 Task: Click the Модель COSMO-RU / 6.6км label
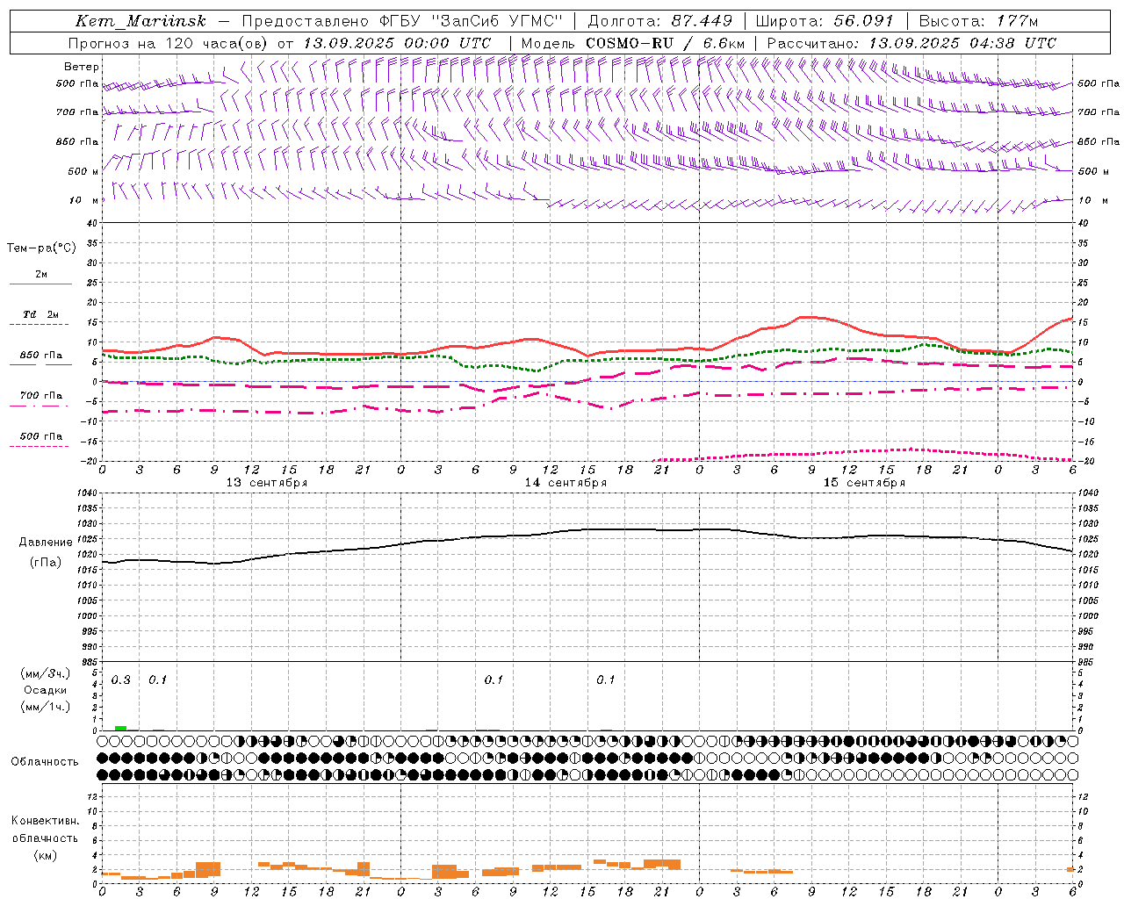633,43
